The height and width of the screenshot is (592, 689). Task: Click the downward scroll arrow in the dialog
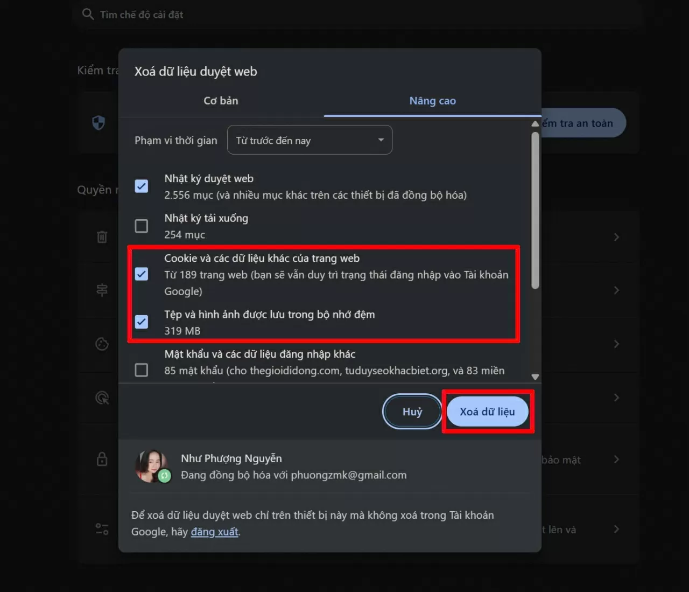click(535, 376)
